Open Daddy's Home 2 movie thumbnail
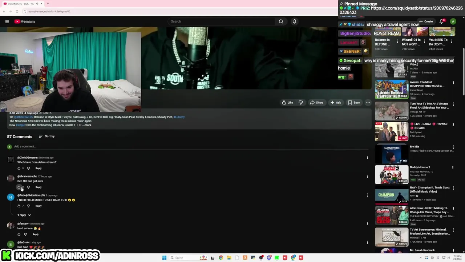 coord(391,174)
